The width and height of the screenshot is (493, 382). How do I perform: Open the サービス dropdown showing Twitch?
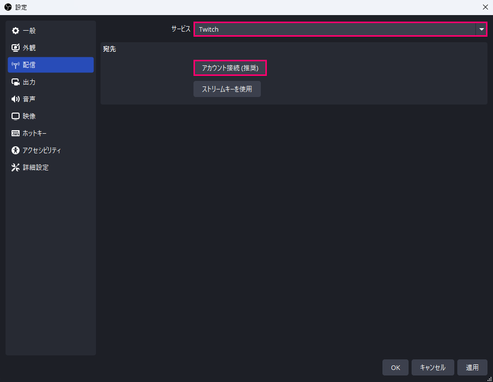coord(334,29)
